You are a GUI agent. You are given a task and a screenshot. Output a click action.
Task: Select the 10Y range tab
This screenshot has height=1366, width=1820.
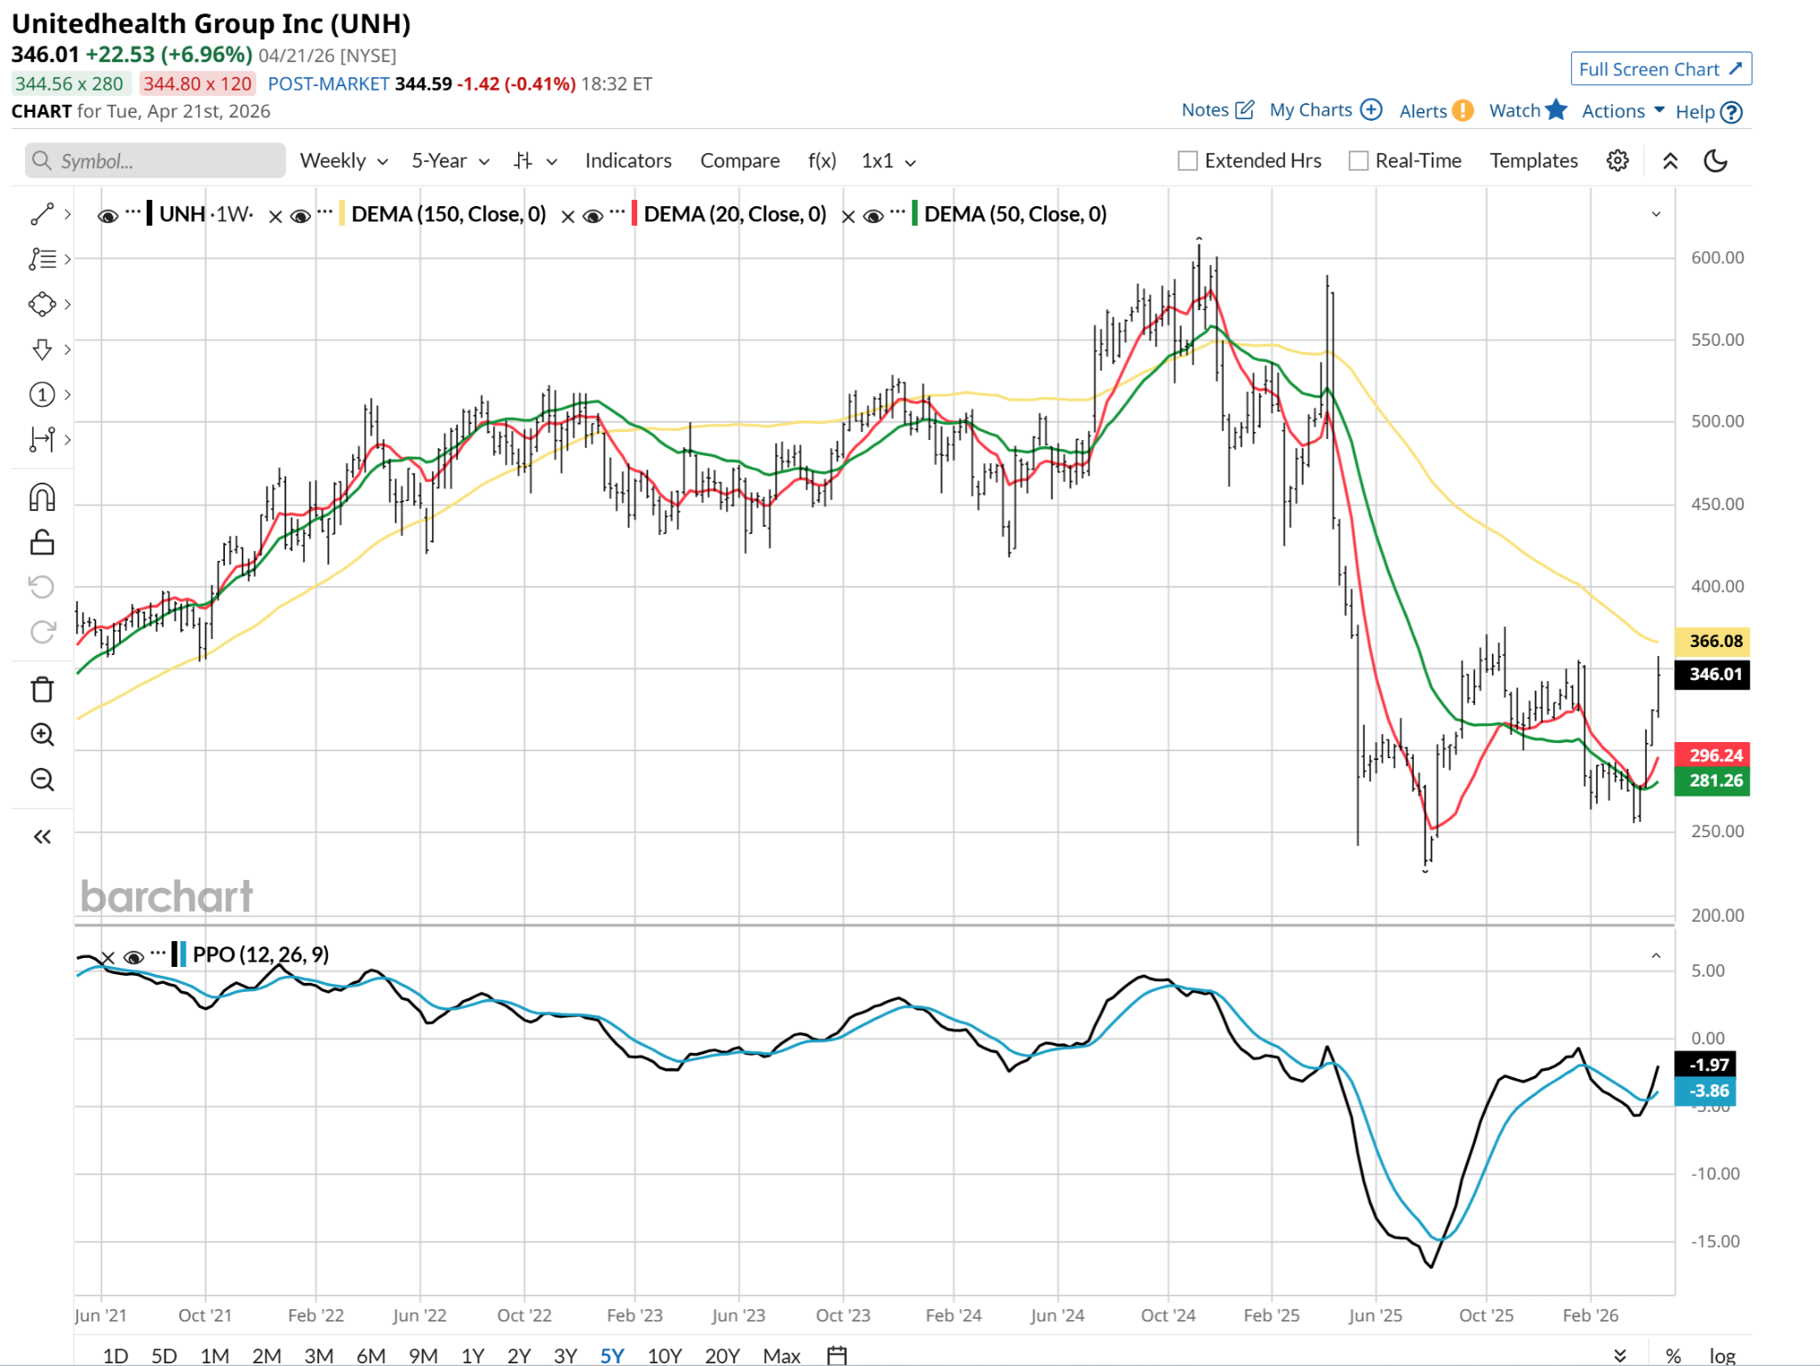[664, 1355]
